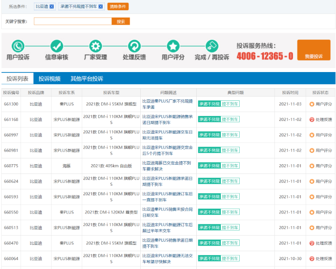336x269 pixels.
Task: Click the orange 我要投诉 button
Action: (314, 50)
